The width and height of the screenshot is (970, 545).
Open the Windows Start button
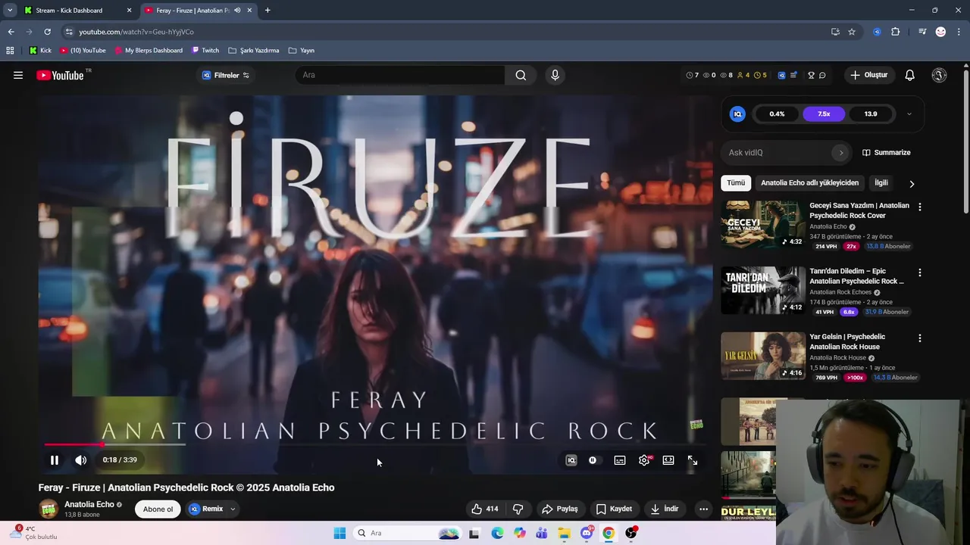coord(339,533)
